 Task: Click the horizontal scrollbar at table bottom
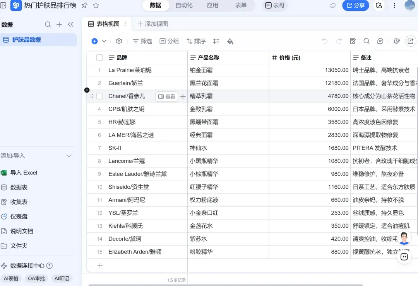(x=225, y=285)
